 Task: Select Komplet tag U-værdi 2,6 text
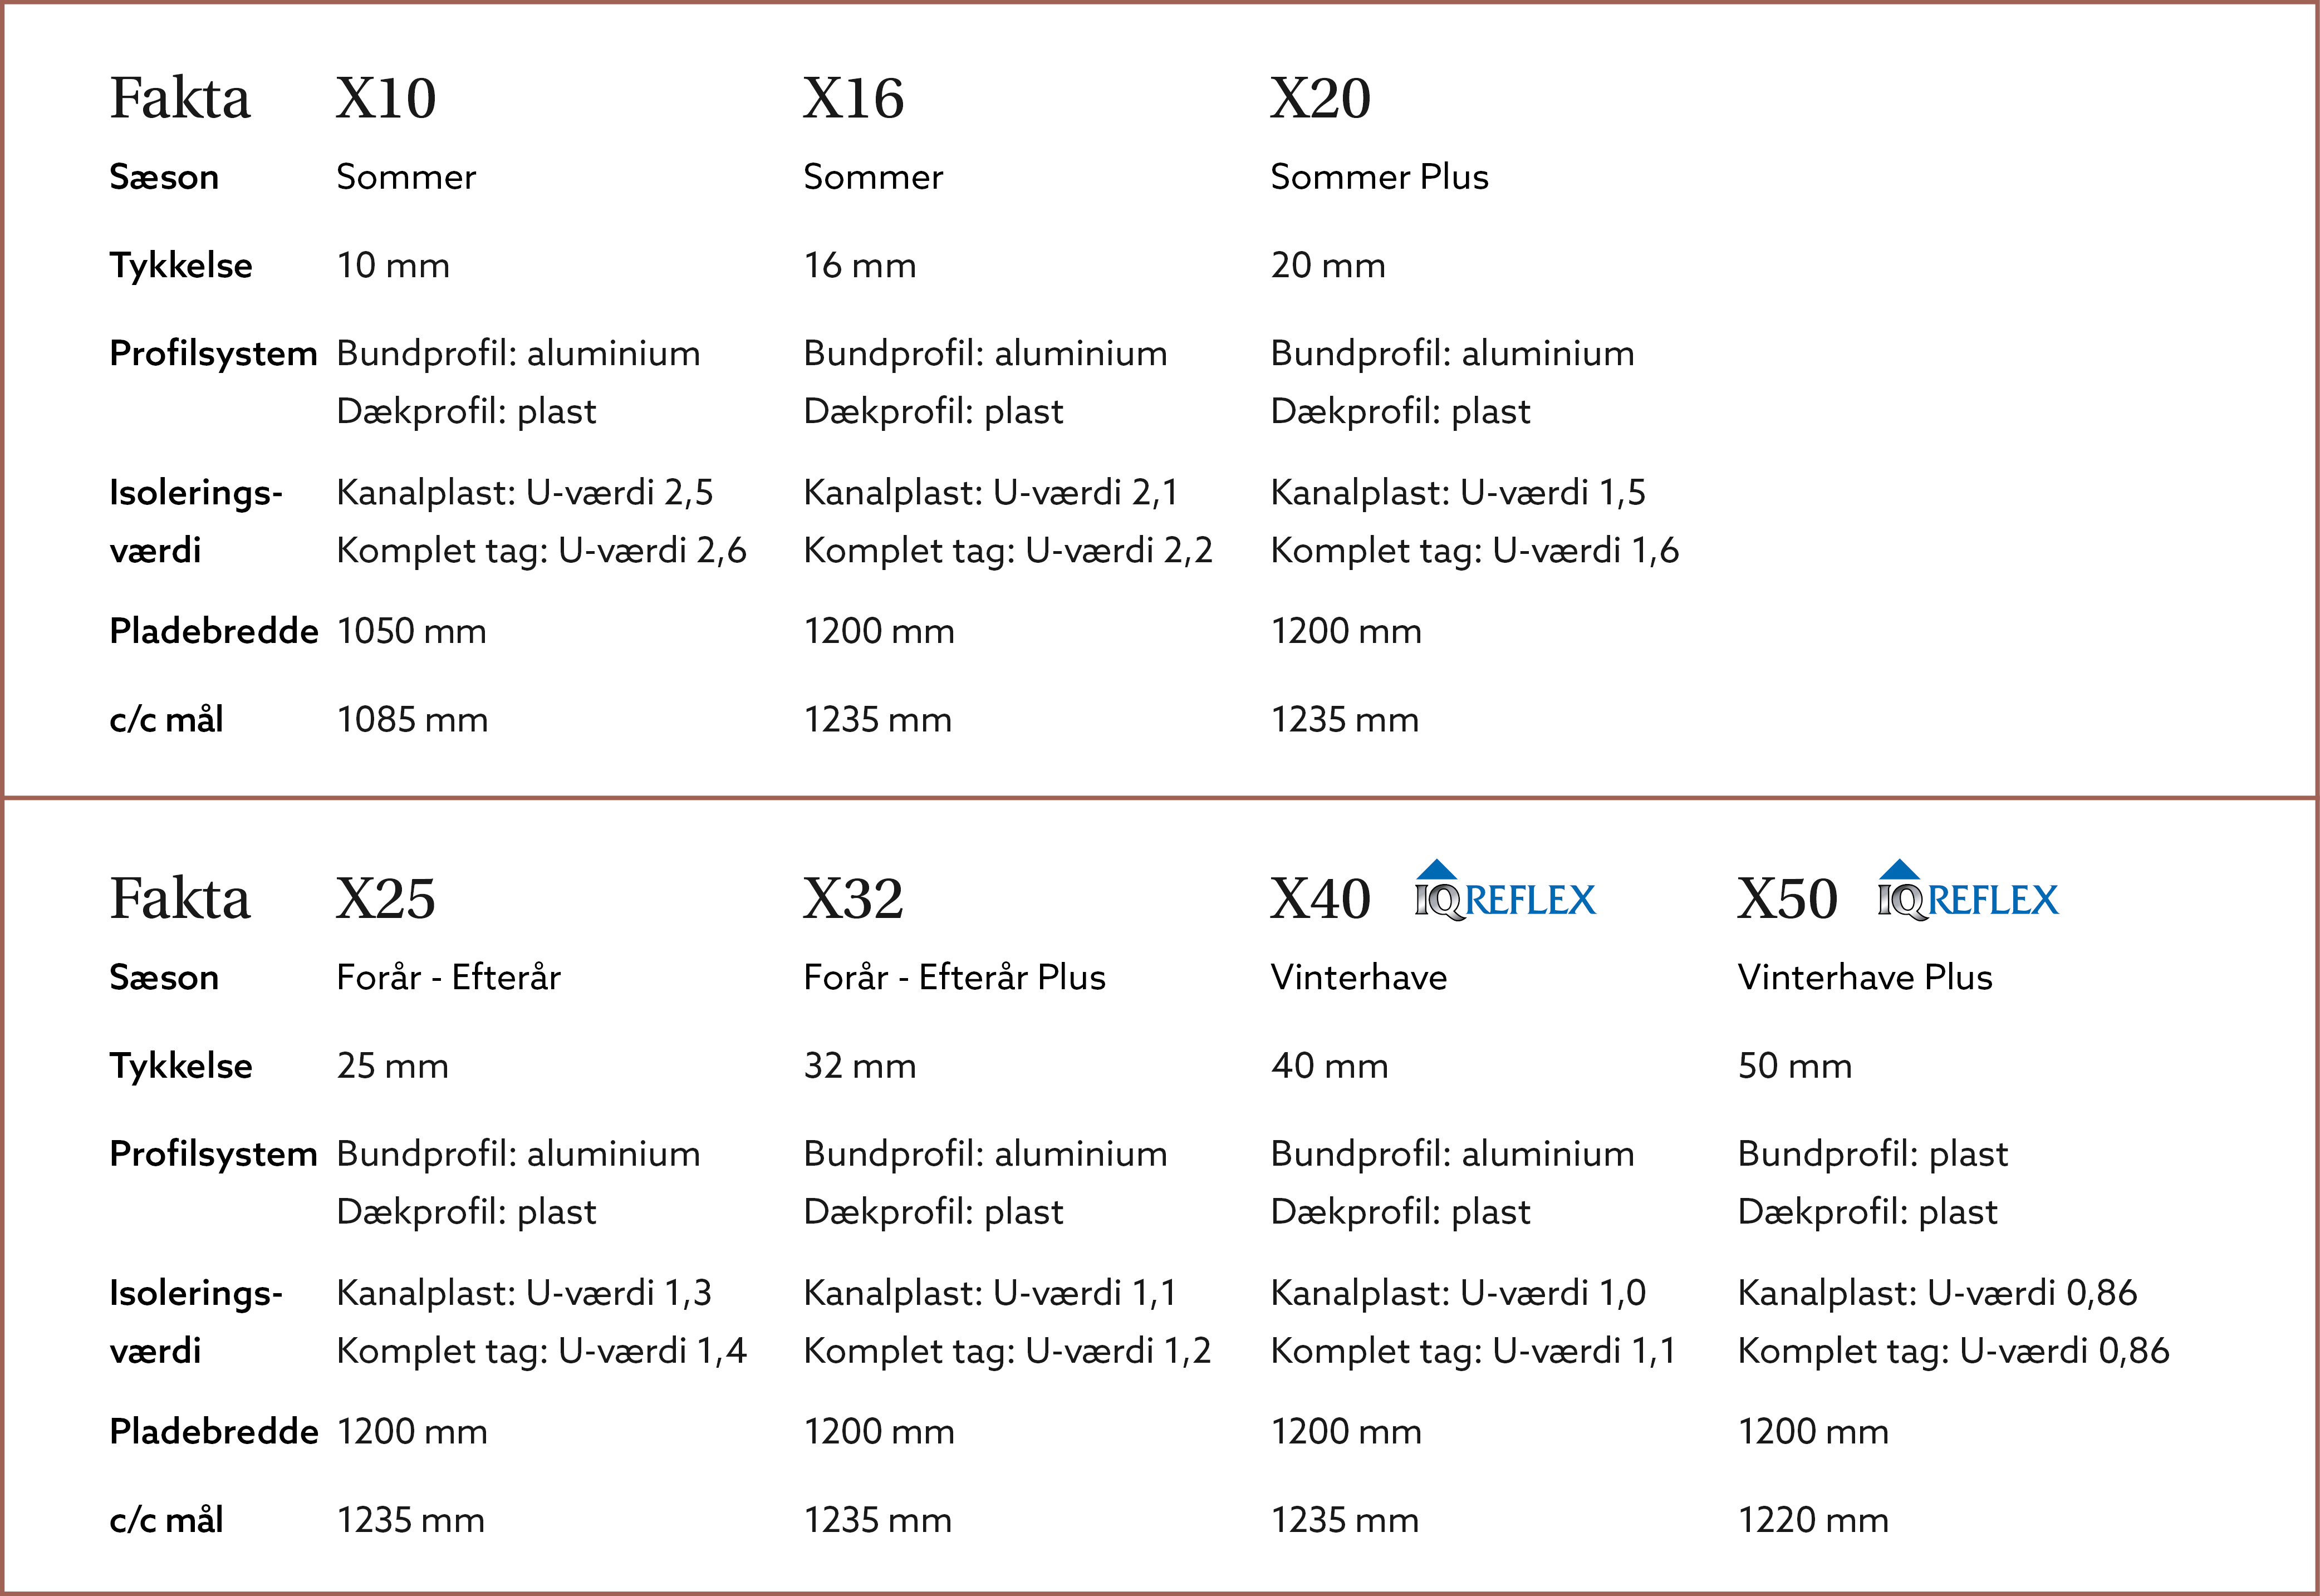[x=541, y=551]
